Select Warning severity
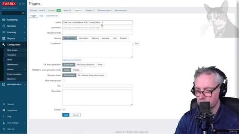 pos(95,38)
